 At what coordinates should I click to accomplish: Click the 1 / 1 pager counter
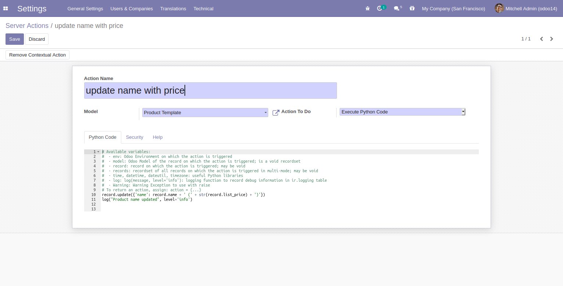[526, 39]
